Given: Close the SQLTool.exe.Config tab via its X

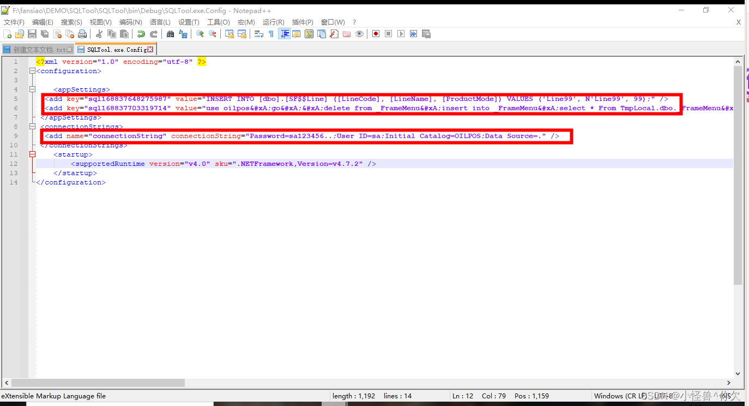Looking at the screenshot, I should click(x=151, y=49).
